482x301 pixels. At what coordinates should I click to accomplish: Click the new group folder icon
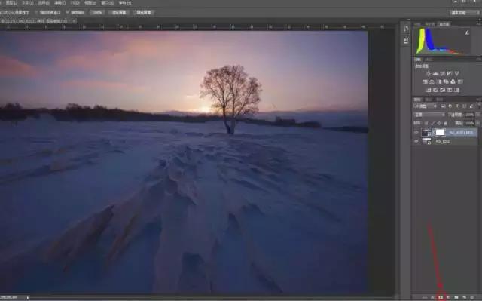456,297
